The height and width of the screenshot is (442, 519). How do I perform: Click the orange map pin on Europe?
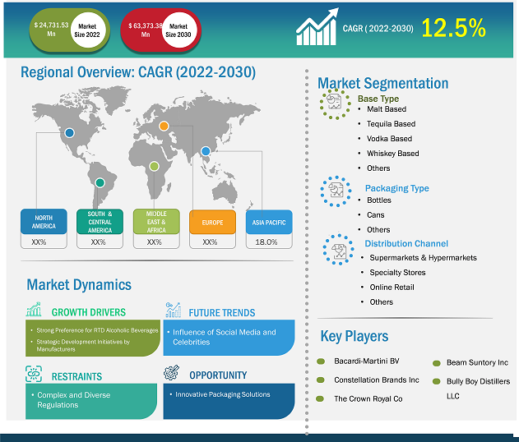pyautogui.click(x=164, y=126)
